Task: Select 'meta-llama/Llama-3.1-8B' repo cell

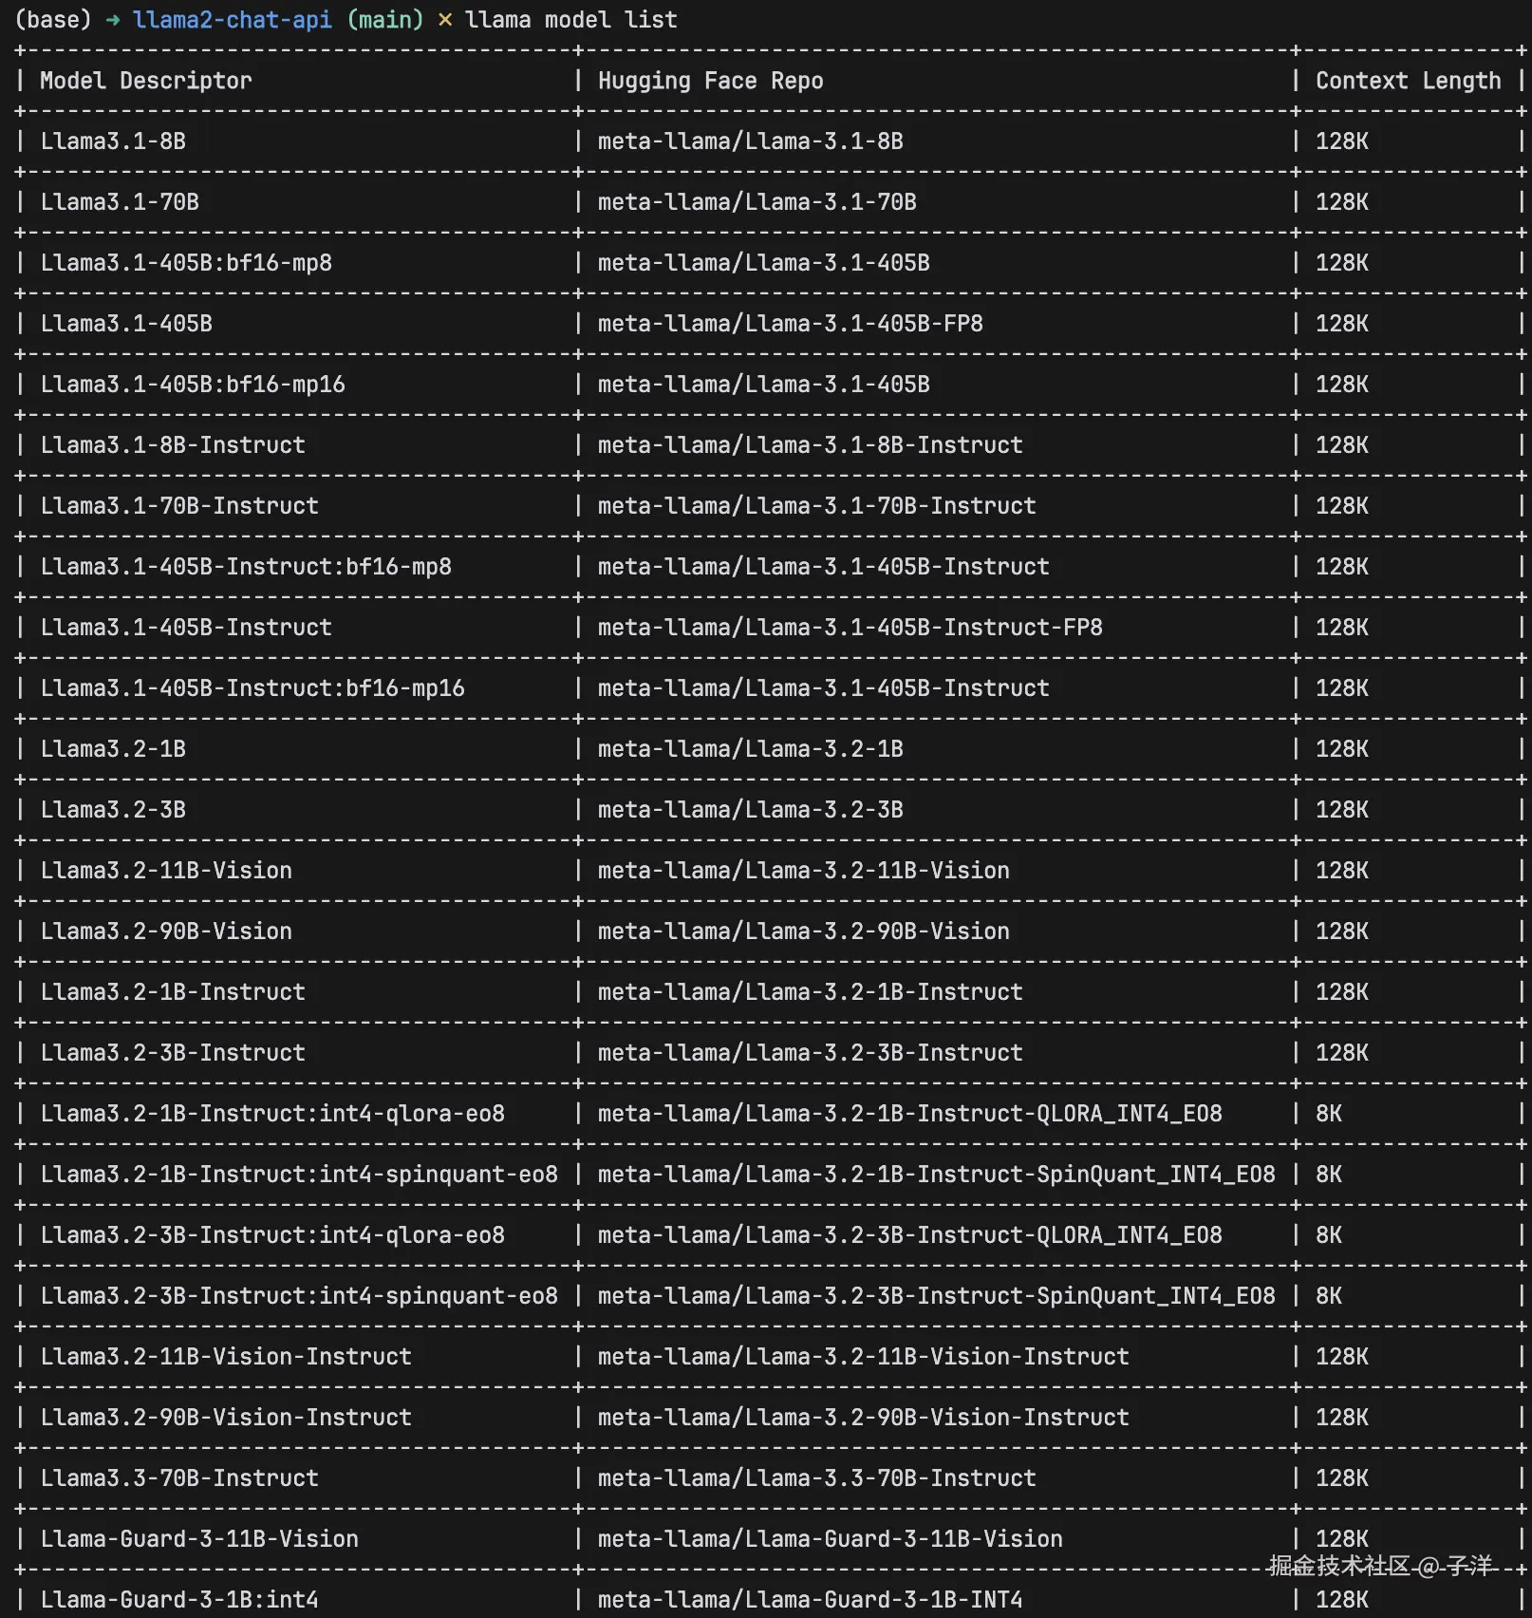Action: point(750,141)
